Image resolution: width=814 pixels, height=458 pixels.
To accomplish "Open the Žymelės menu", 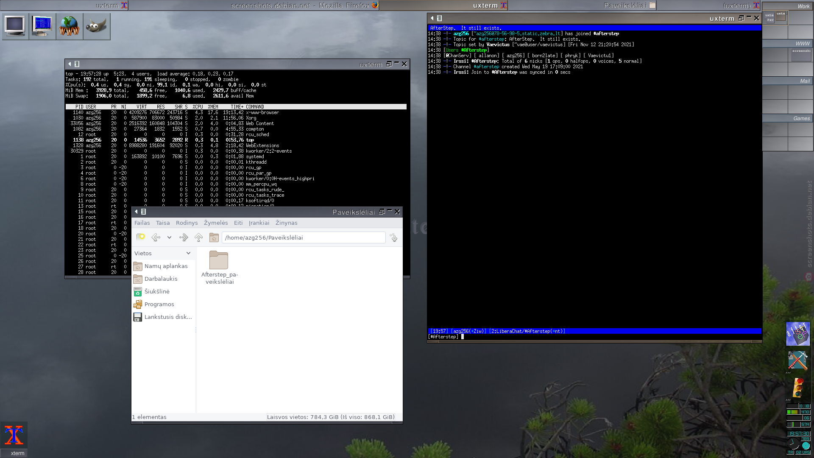I will point(216,223).
